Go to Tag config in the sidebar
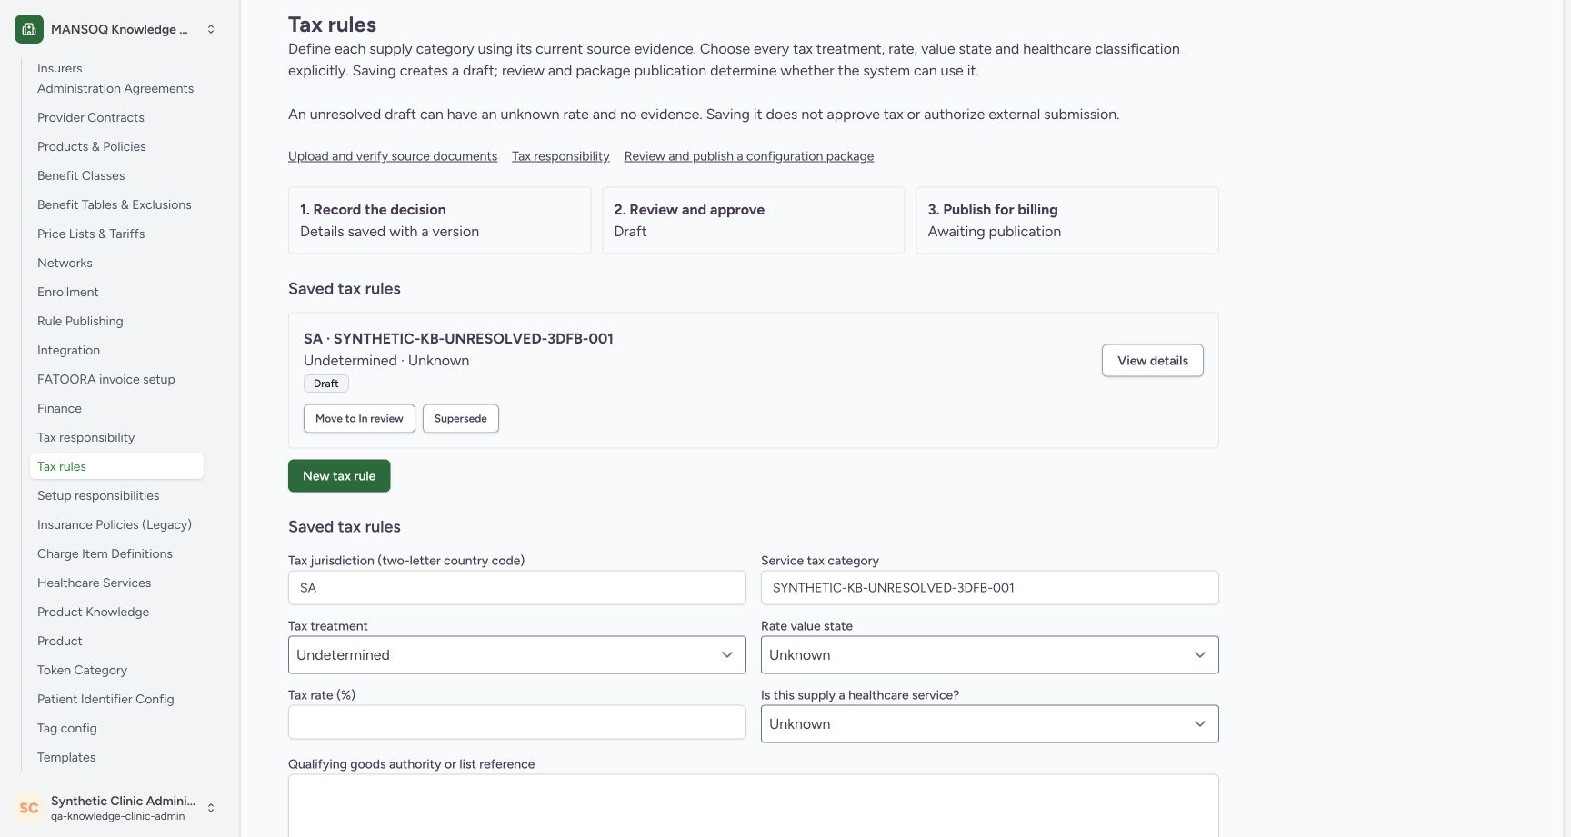Viewport: 1571px width, 837px height. tap(67, 728)
